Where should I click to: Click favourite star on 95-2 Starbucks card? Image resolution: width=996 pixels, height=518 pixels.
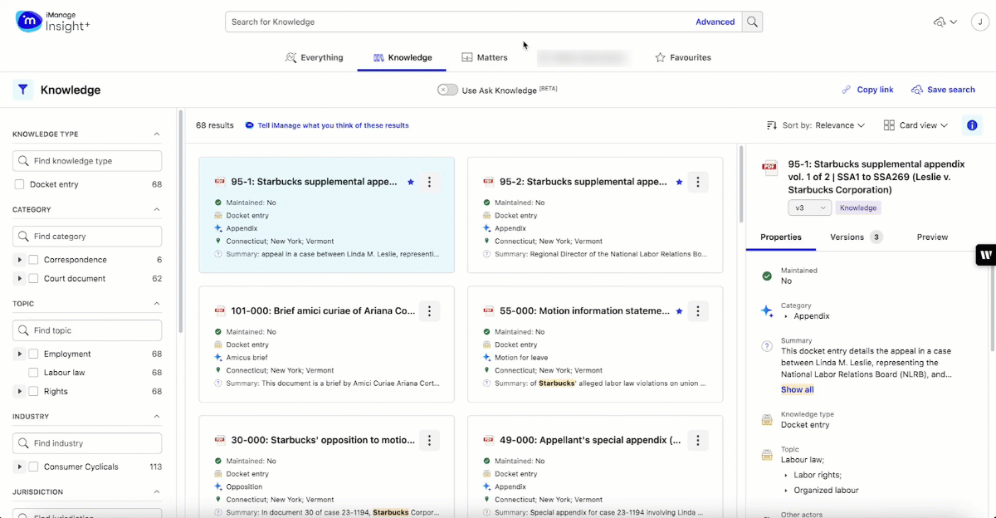pos(679,182)
